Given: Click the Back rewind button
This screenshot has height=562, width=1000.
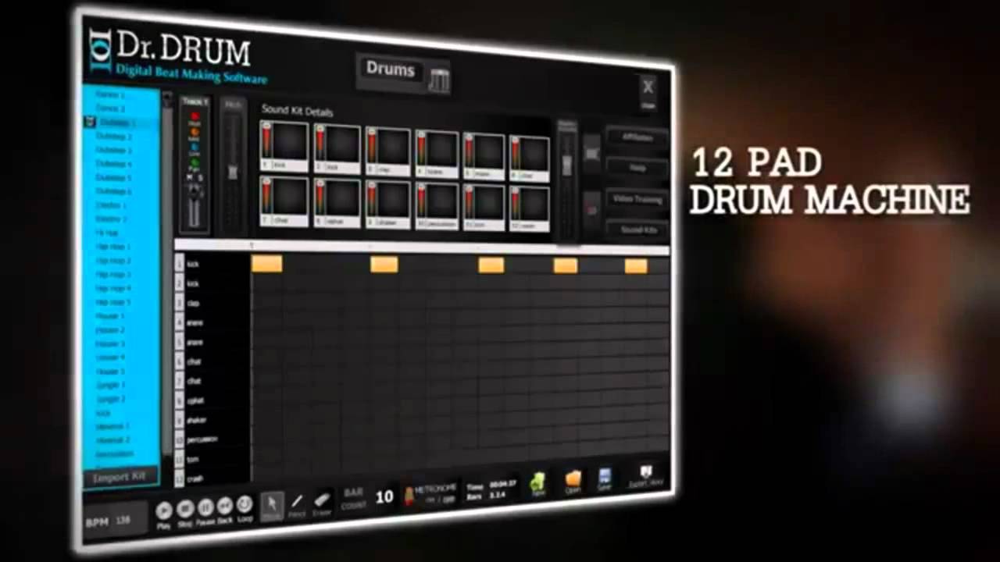Looking at the screenshot, I should click(225, 506).
